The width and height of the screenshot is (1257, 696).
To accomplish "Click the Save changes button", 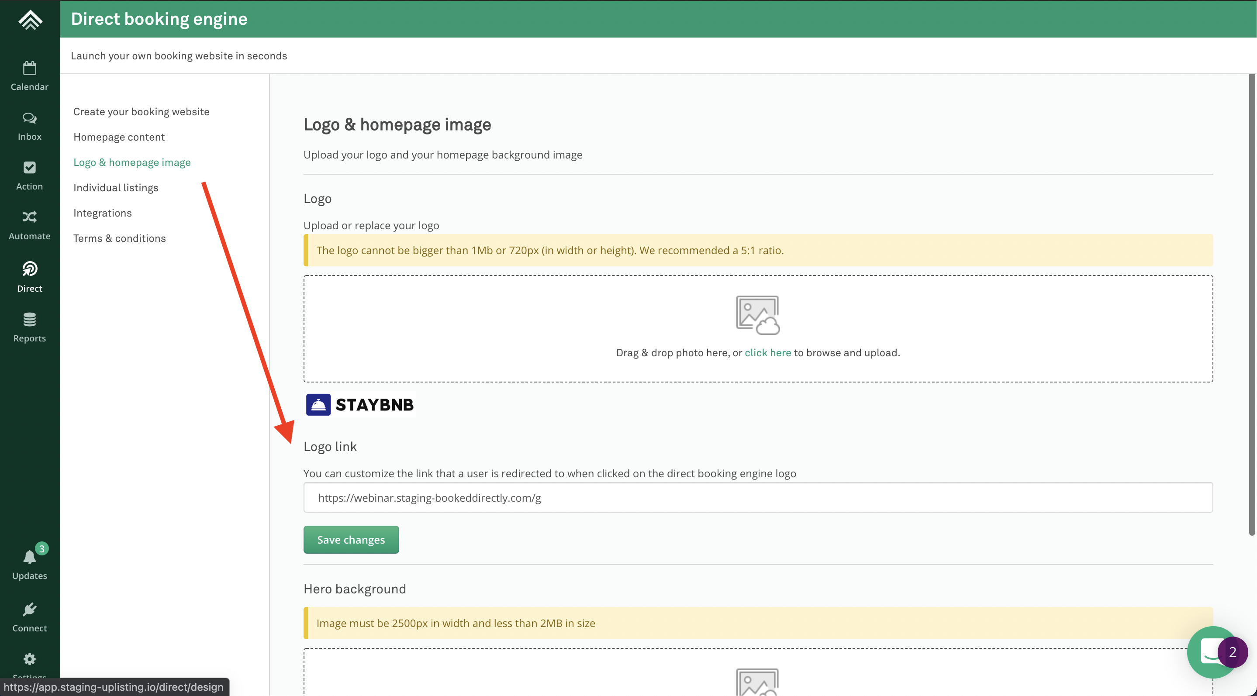I will coord(351,539).
